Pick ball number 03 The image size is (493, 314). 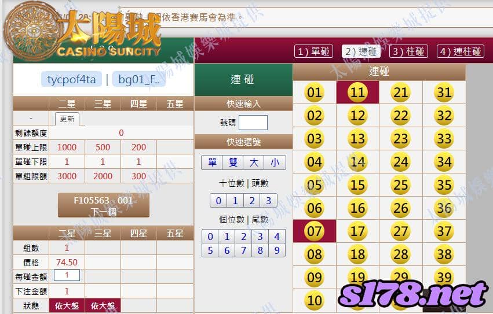[x=315, y=139]
